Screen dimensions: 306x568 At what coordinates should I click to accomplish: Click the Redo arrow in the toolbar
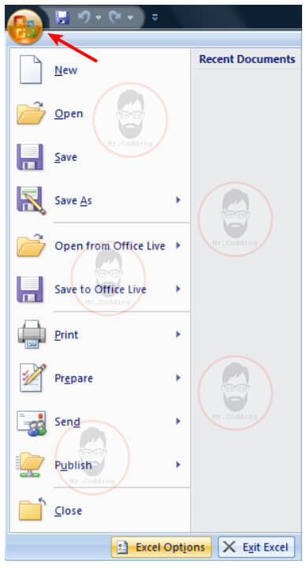(x=115, y=17)
